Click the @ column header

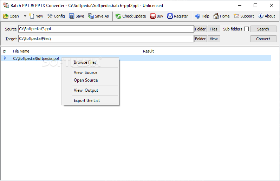tap(6, 51)
